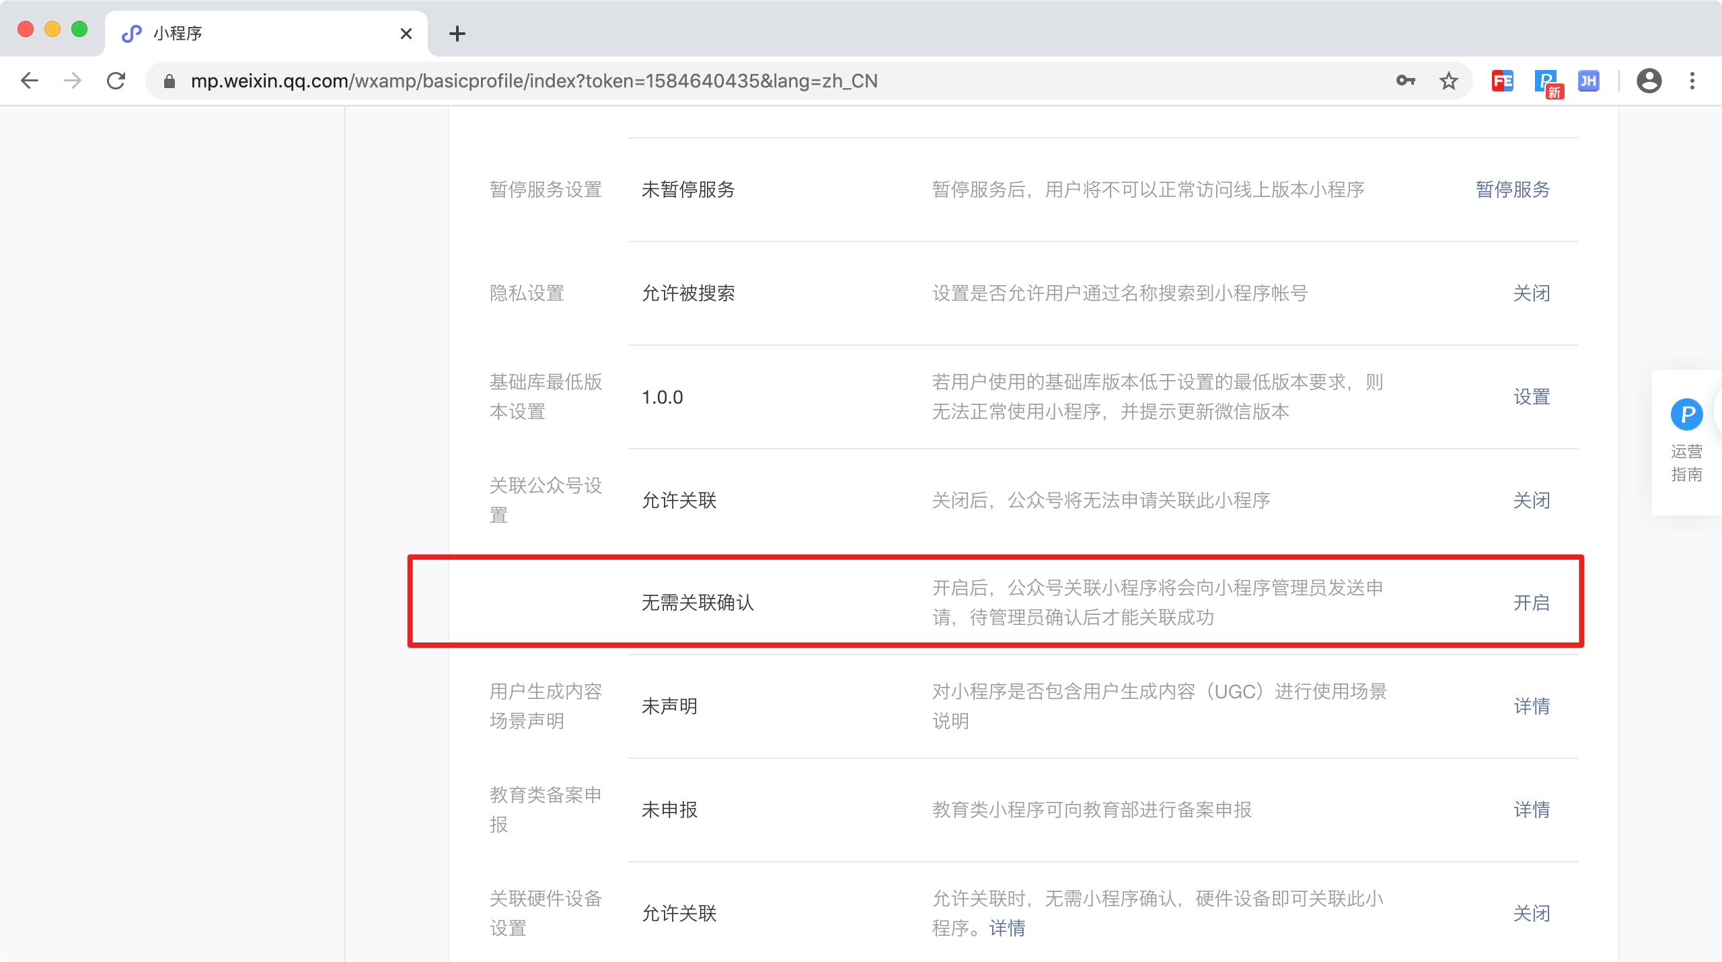Open the blue JH extension icon
The image size is (1722, 962).
pos(1588,81)
